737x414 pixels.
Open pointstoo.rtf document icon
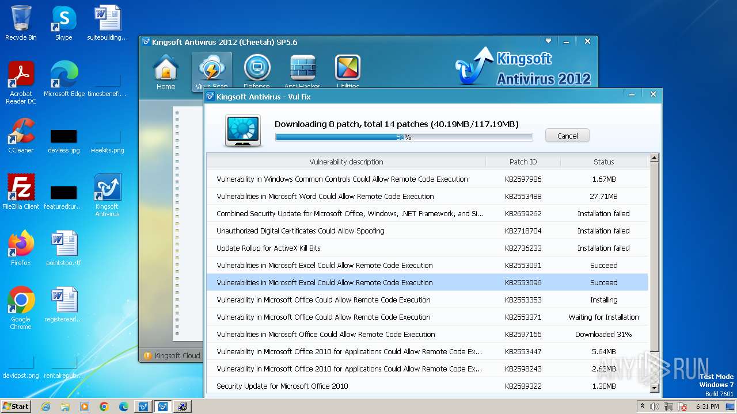tap(64, 248)
